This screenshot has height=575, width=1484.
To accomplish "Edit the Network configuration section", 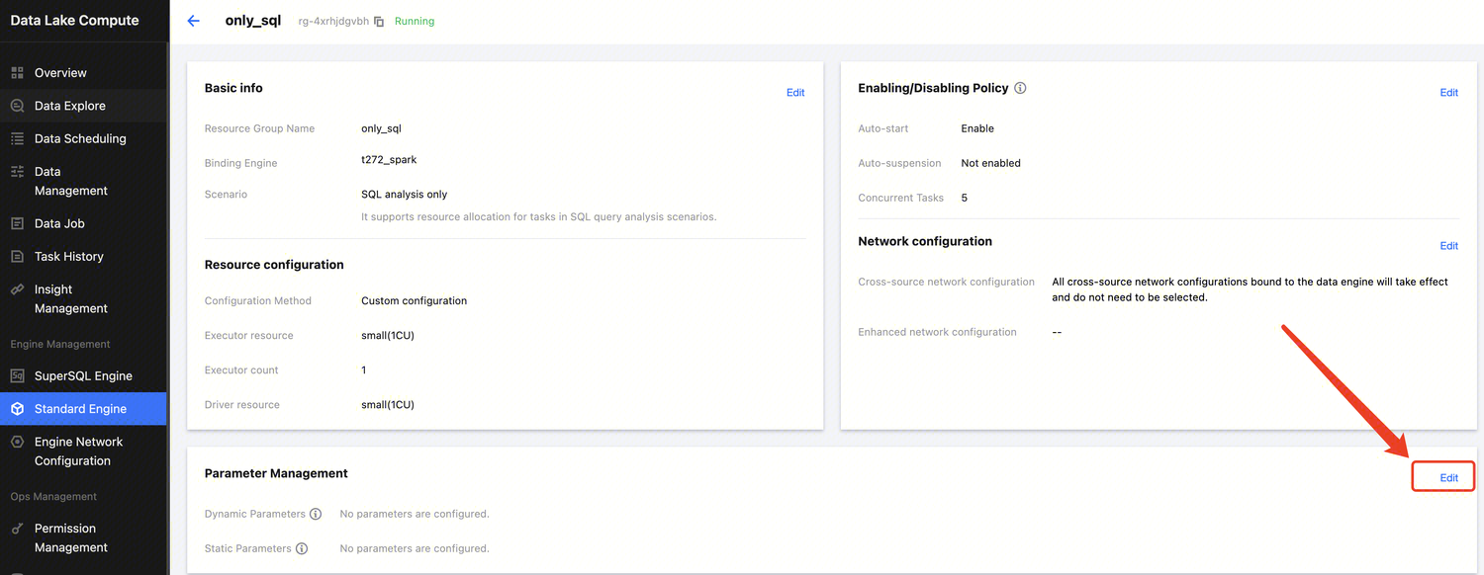I will point(1448,246).
